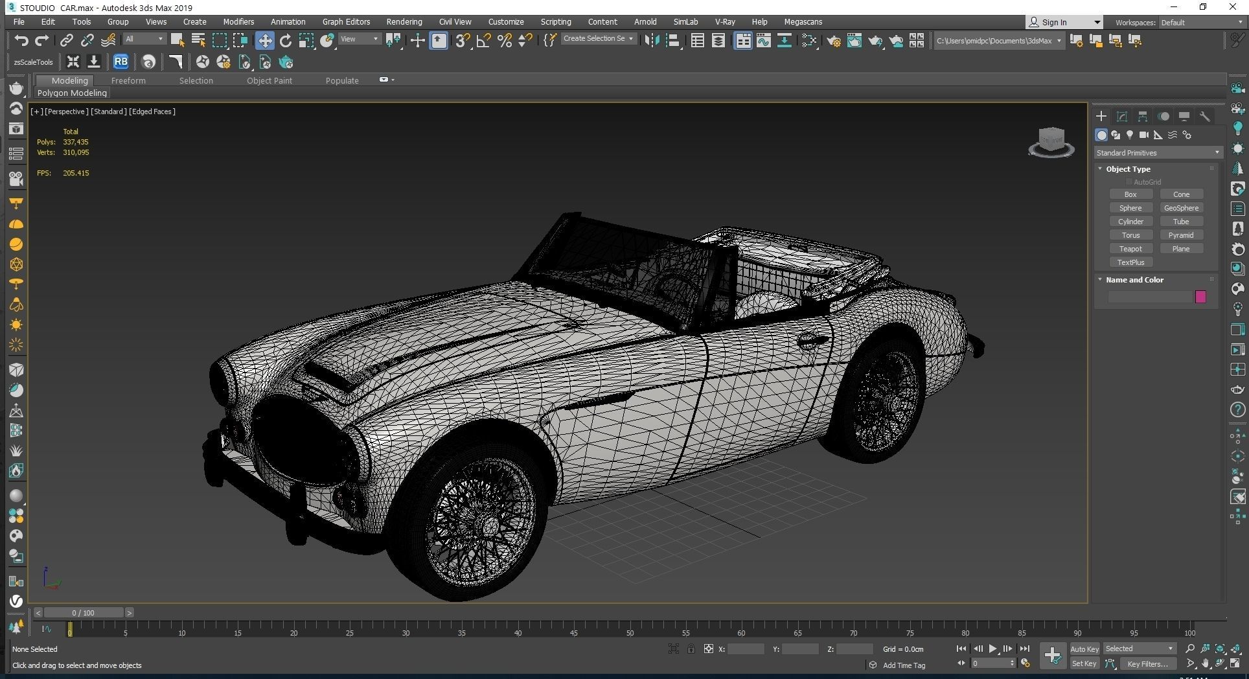
Task: Open the Create Selection Set dropdown
Action: [598, 39]
